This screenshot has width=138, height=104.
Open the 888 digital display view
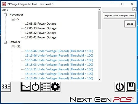coord(6,87)
